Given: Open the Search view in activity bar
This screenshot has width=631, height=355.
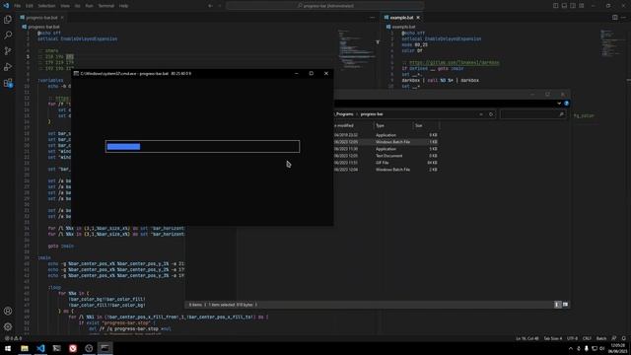Looking at the screenshot, I should [8, 35].
